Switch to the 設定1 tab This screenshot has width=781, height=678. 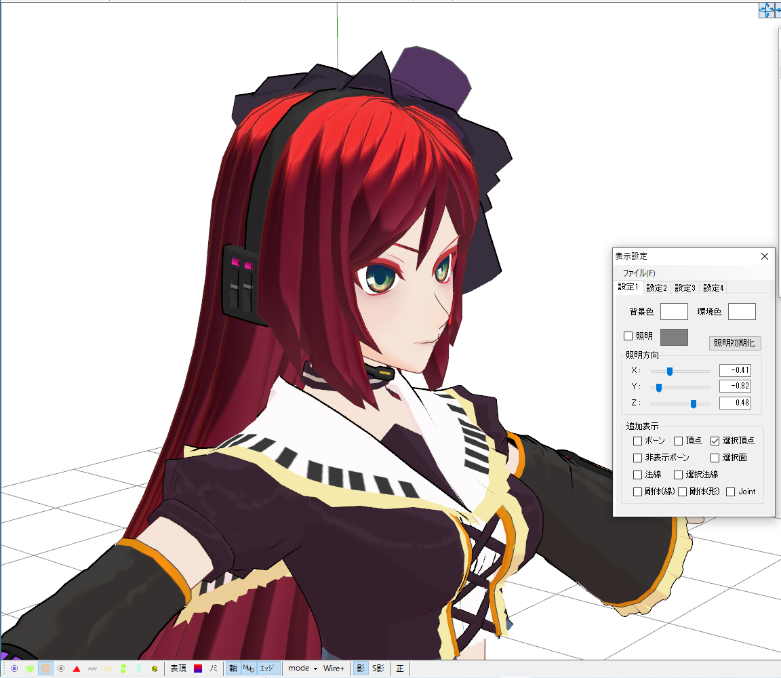(628, 287)
